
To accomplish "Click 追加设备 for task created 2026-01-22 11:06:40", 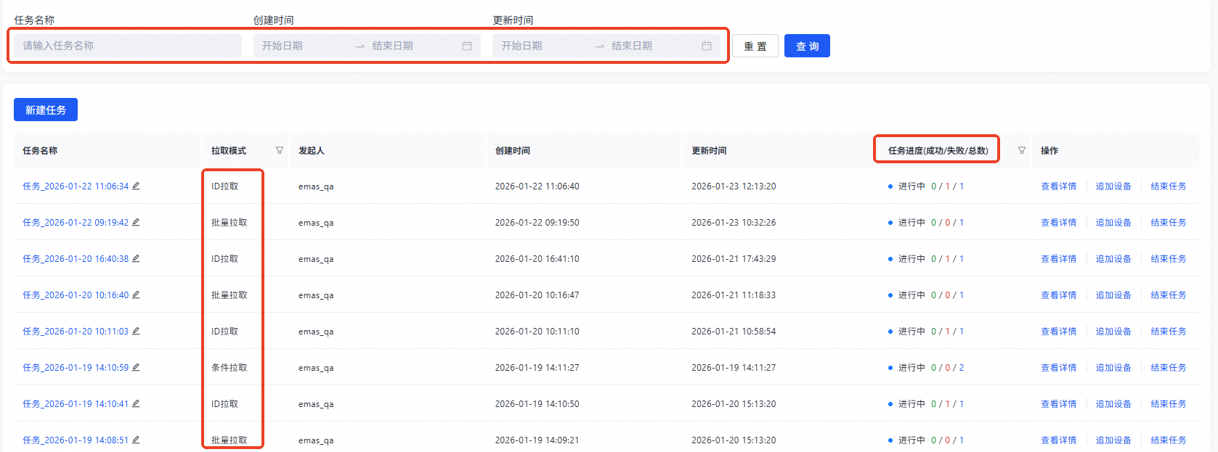I will coord(1113,186).
